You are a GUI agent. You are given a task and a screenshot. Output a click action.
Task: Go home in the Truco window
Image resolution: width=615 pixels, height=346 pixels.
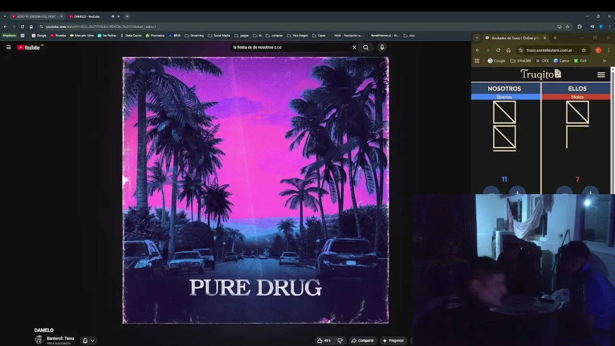tap(508, 50)
